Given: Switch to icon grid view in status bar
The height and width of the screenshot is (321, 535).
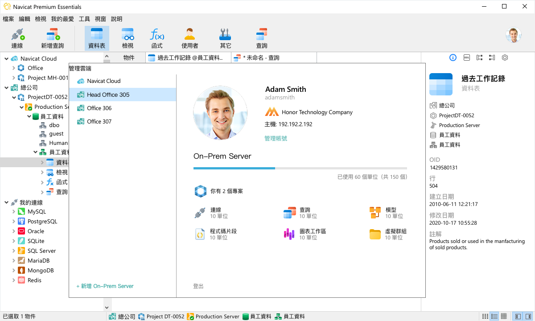Looking at the screenshot, I should 485,317.
